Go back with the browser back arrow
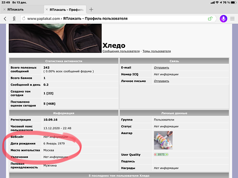The image size is (238, 178). coord(5,19)
